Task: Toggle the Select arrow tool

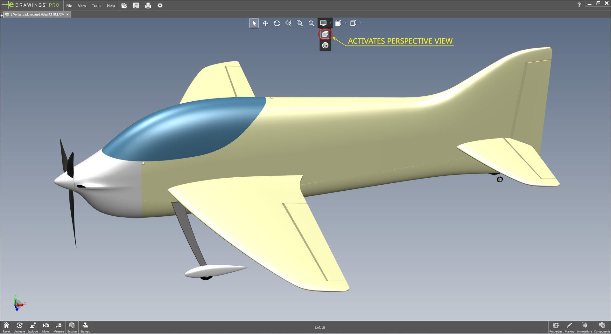Action: [254, 23]
